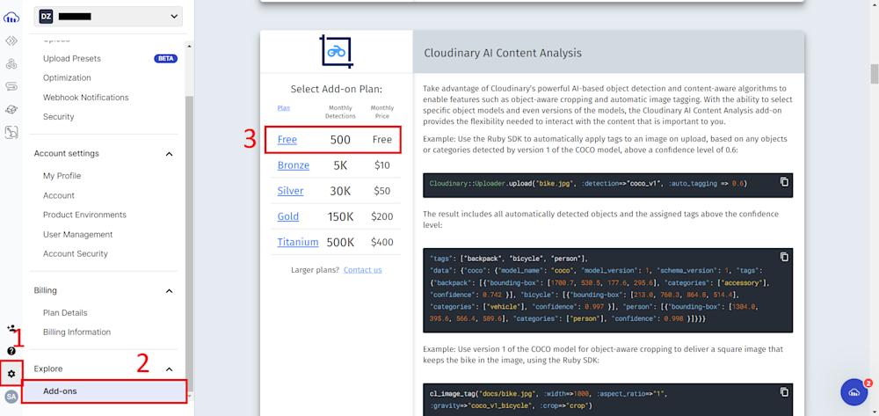Copy the cl_image_tag code snippet

[784, 392]
